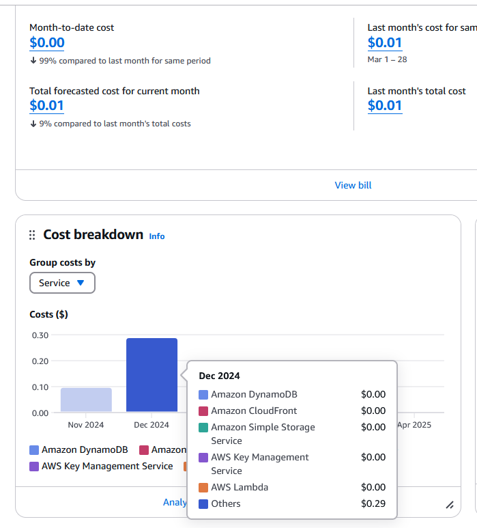The image size is (477, 528).
Task: Click the 'Mar 1 – 28' date range text
Action: click(387, 59)
